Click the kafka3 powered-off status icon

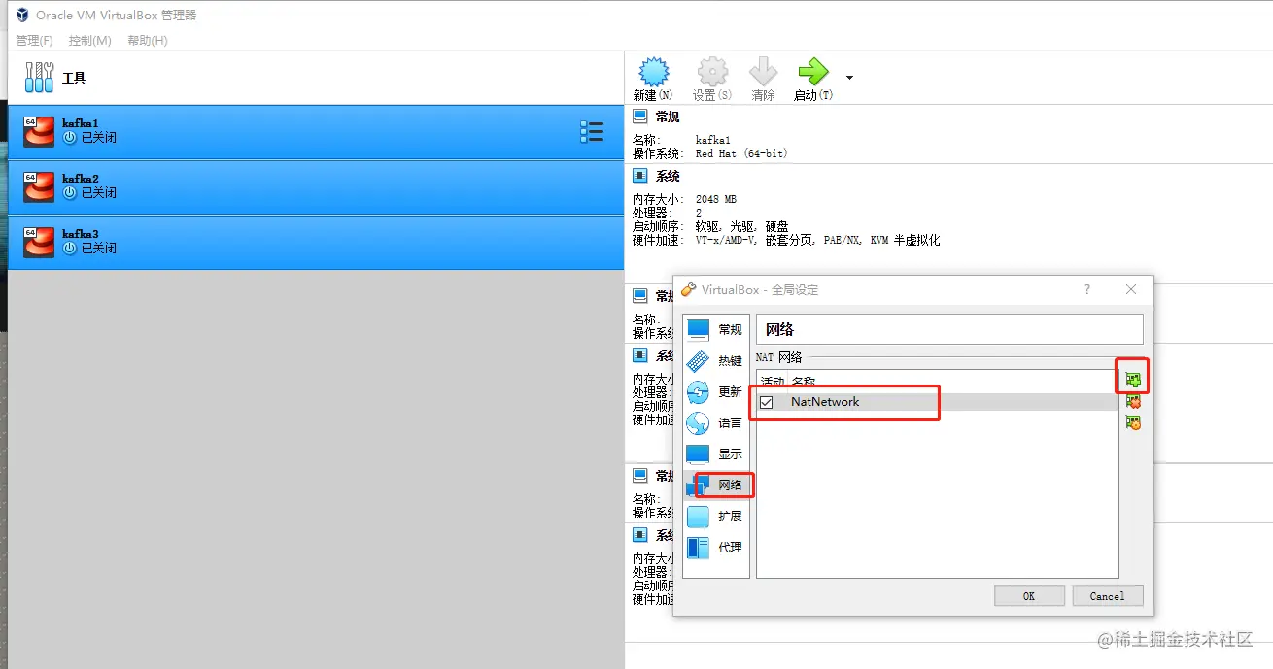(69, 249)
